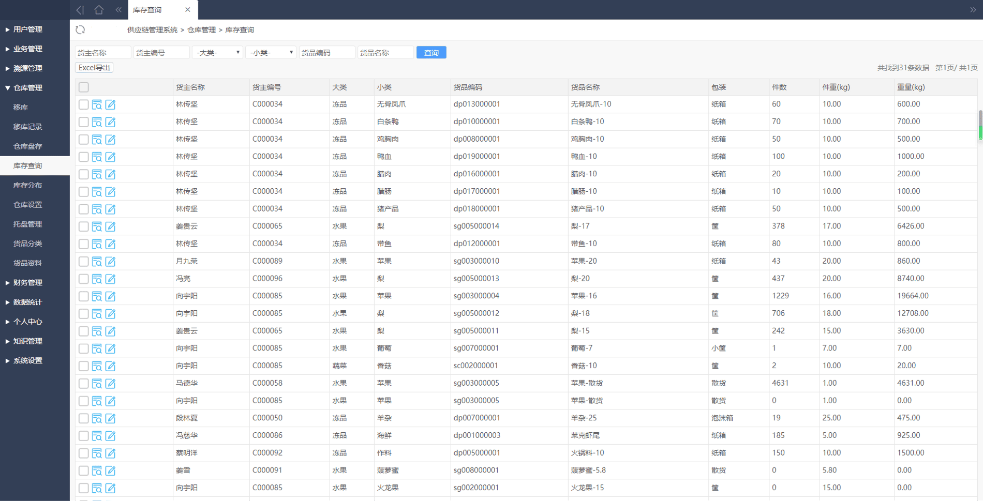Screen dimensions: 983x501
Task: Click the Excel导出 export button
Action: 94,68
